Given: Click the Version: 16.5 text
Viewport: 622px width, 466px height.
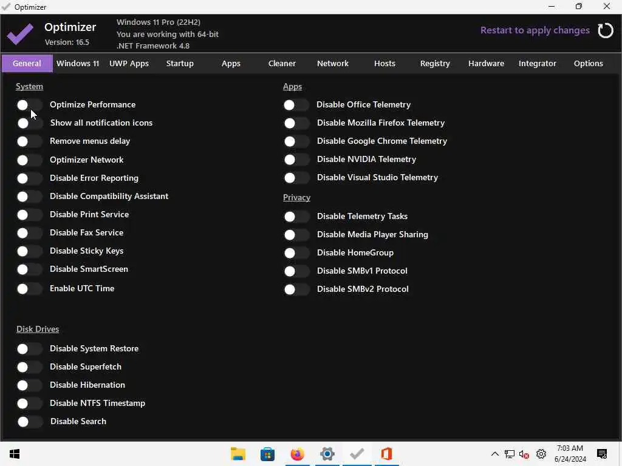Looking at the screenshot, I should [67, 42].
